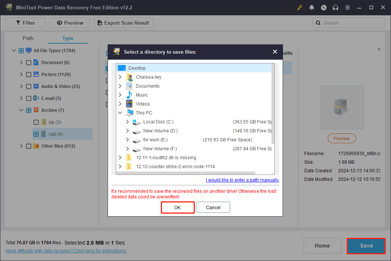Click OK in save dialog
This screenshot has width=391, height=261.
tap(178, 207)
